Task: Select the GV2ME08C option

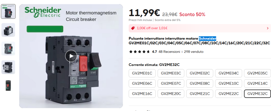Action: coord(200,83)
